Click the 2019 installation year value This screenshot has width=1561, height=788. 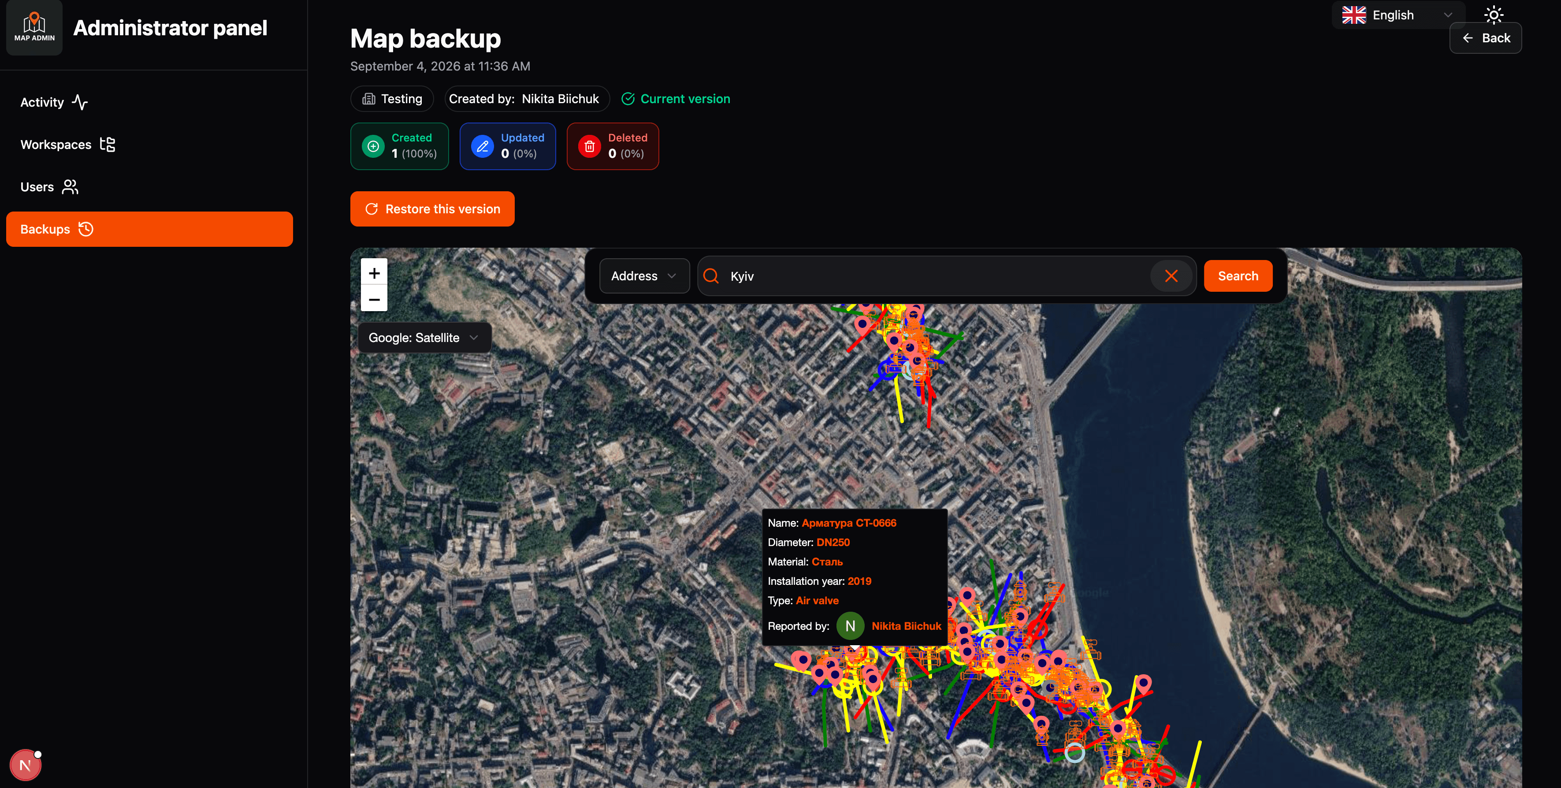click(x=859, y=581)
